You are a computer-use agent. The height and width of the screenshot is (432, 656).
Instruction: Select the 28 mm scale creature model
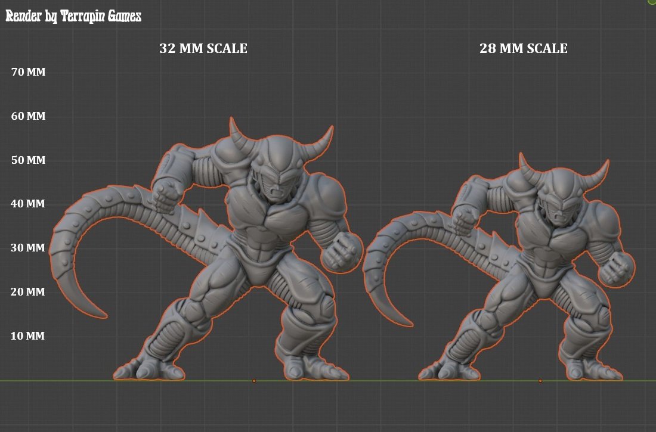tap(498, 266)
